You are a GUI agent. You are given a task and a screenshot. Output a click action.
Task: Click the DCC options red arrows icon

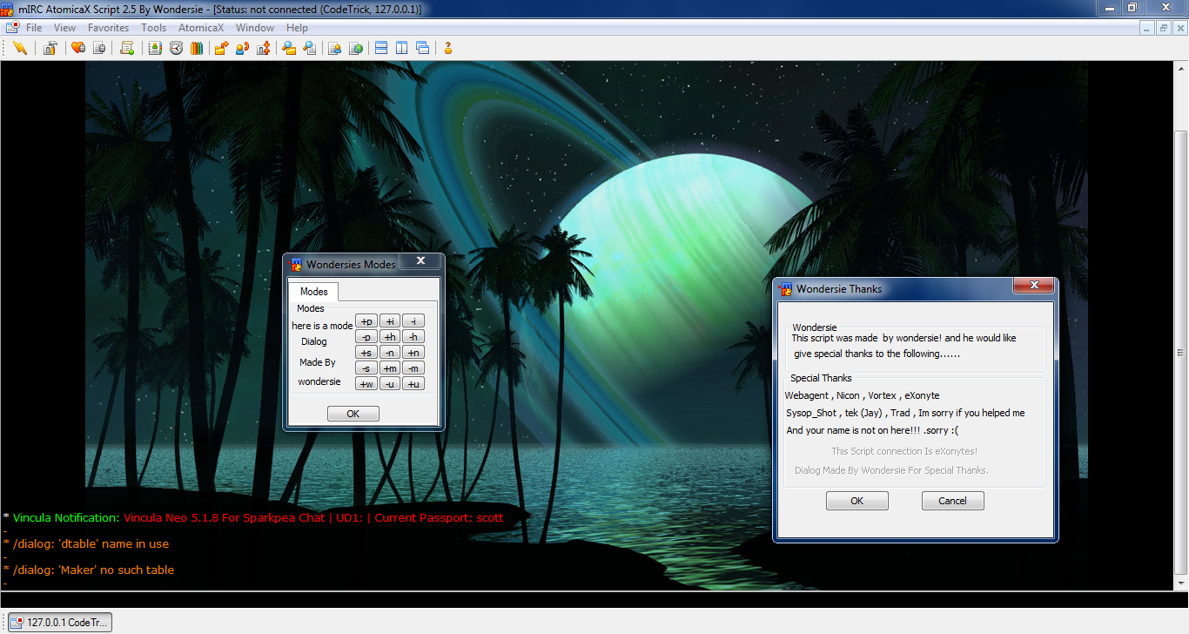point(263,48)
